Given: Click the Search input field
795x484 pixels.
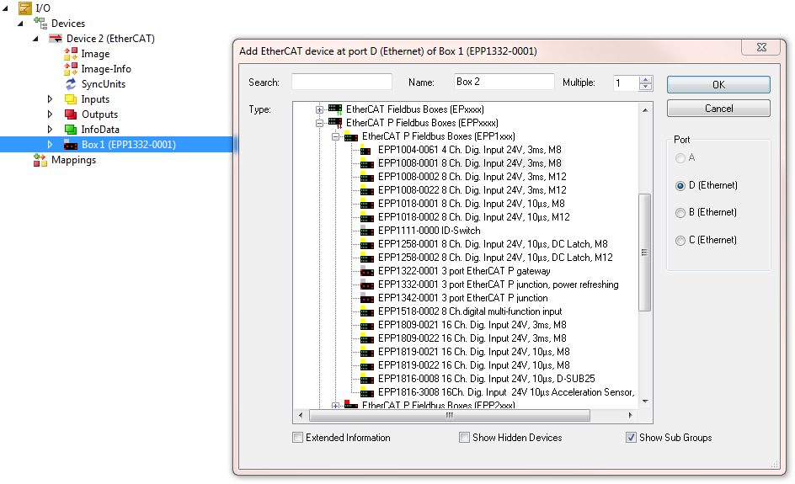Looking at the screenshot, I should point(342,82).
